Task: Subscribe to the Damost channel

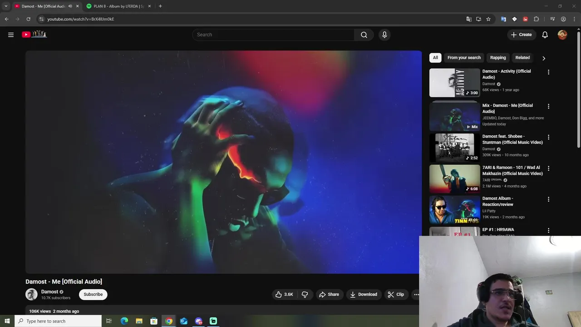Action: pos(93,294)
